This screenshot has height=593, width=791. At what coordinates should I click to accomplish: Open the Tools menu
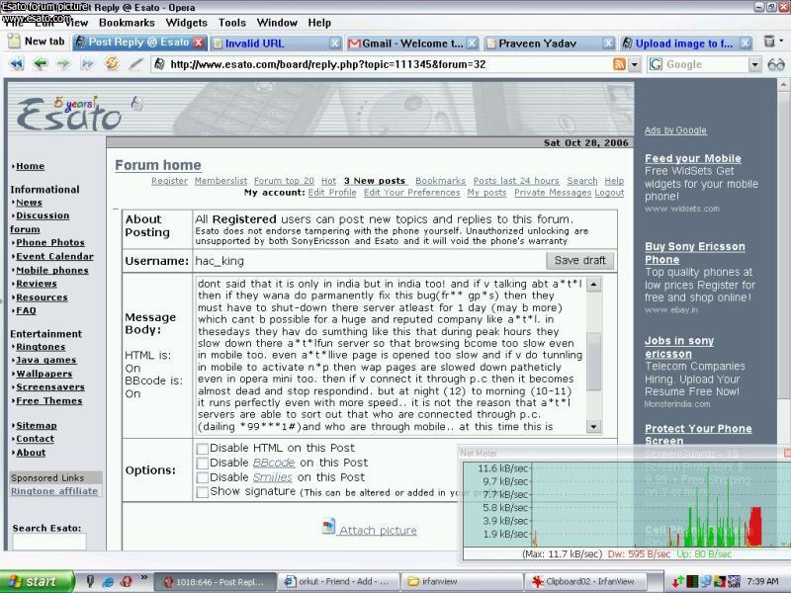[x=232, y=23]
